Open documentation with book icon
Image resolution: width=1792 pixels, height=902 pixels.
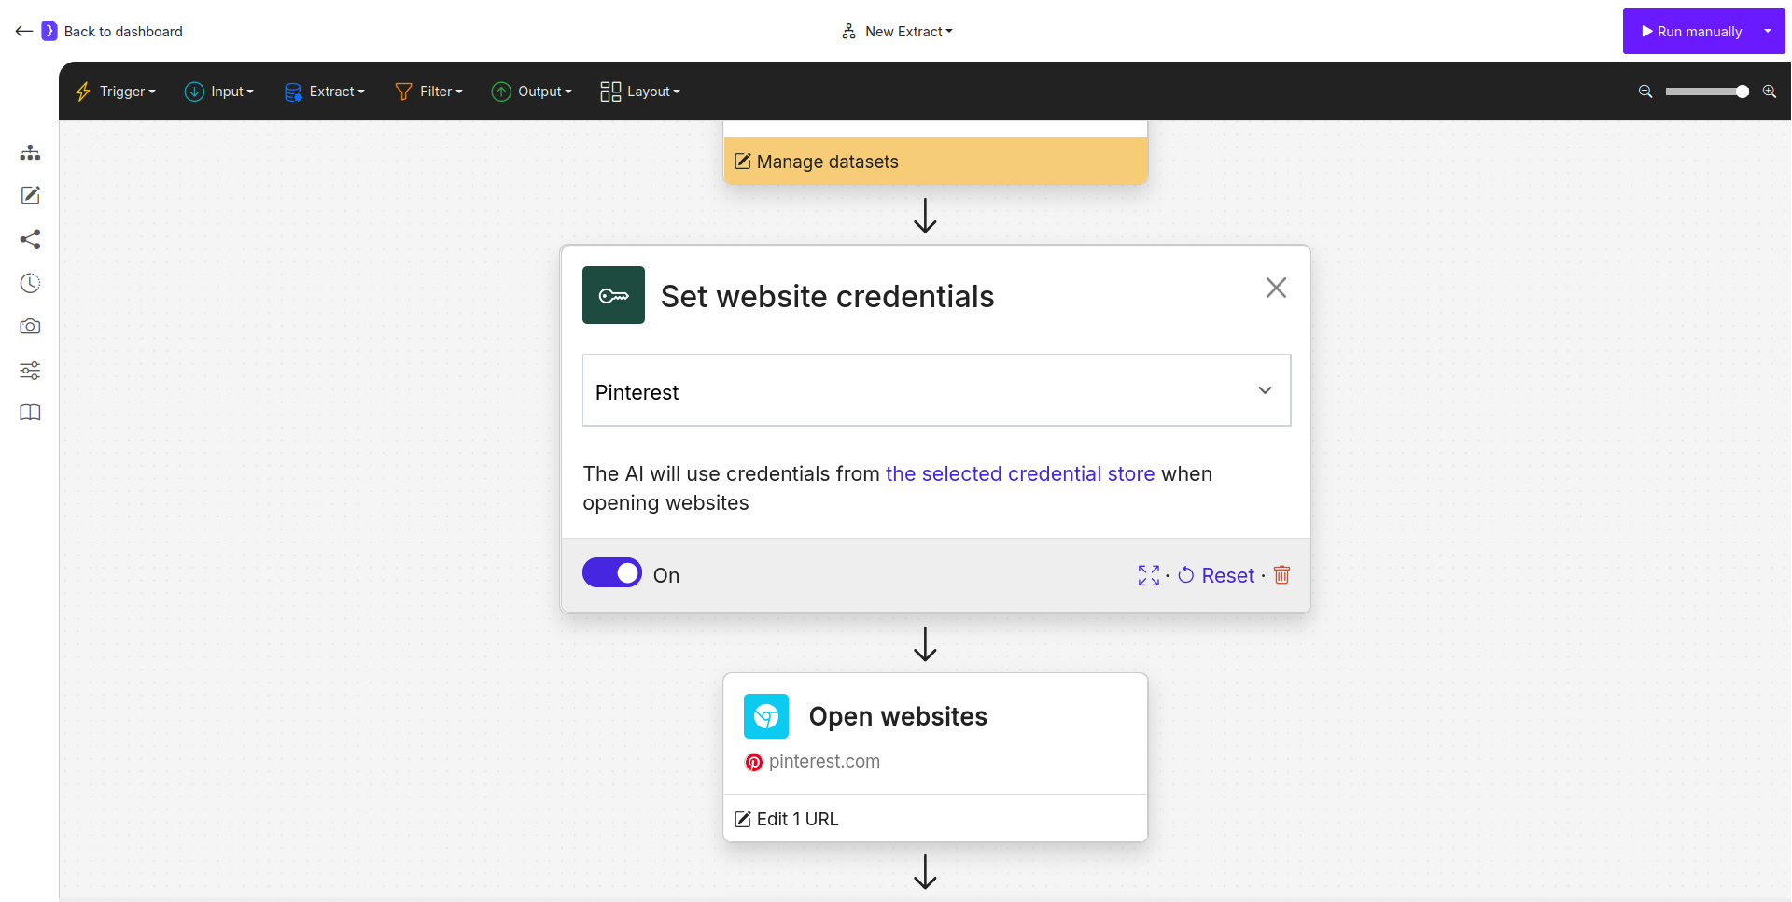pyautogui.click(x=30, y=412)
